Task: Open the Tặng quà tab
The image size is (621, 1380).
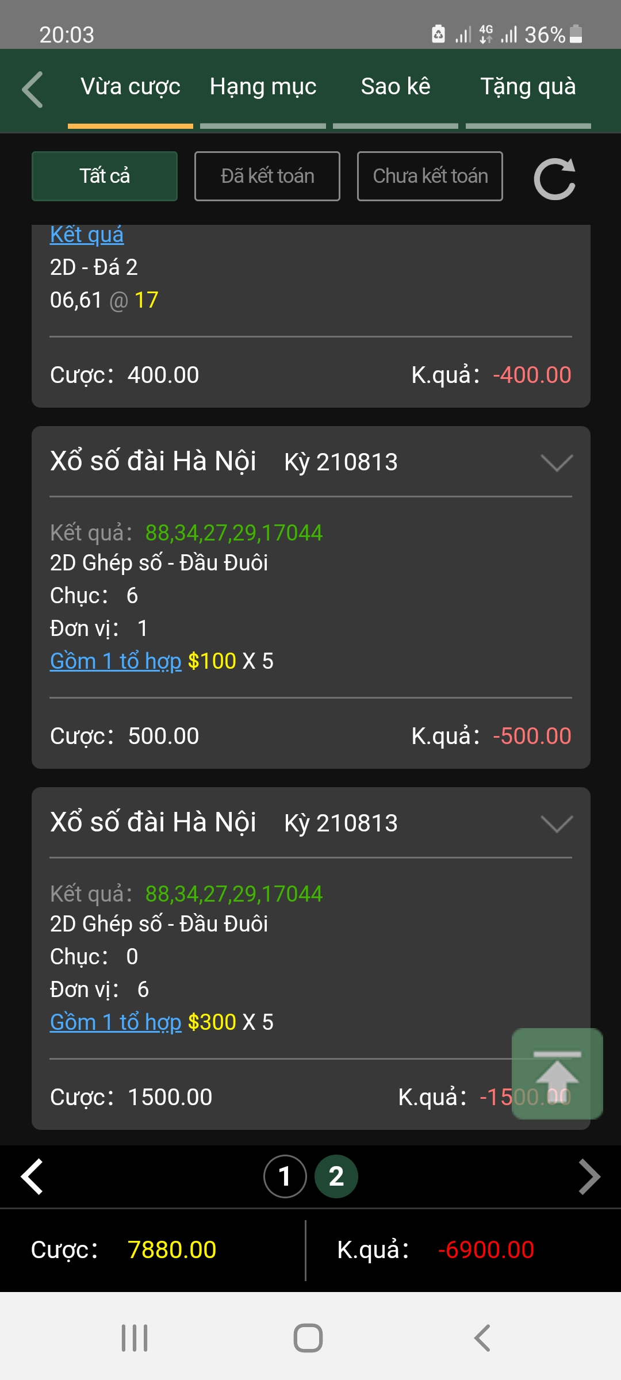Action: pyautogui.click(x=528, y=86)
